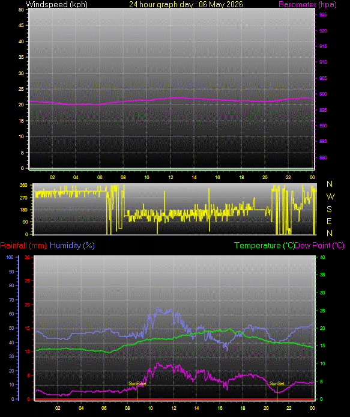Click the '50' windspeed axis value
Viewport: 350px width, 417px height.
(21, 10)
